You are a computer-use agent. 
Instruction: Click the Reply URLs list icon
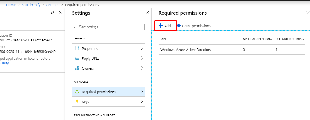(77, 58)
